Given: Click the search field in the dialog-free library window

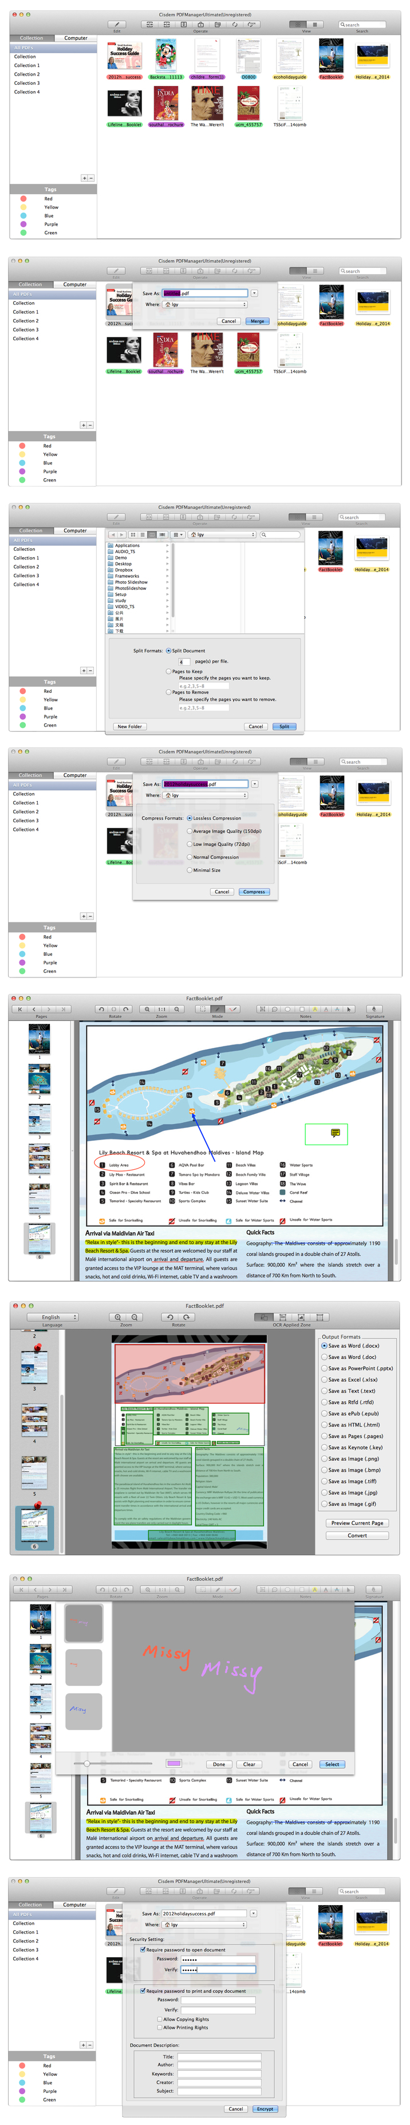Looking at the screenshot, I should pyautogui.click(x=361, y=24).
